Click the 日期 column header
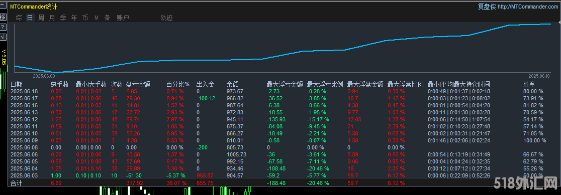Screen dimensions: 561x195 [17, 85]
